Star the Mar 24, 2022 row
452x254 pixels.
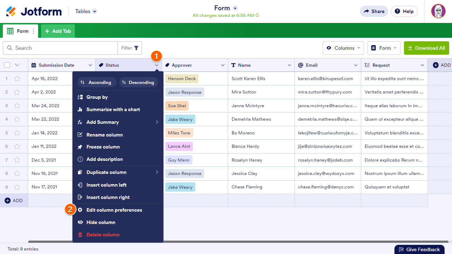pos(17,106)
